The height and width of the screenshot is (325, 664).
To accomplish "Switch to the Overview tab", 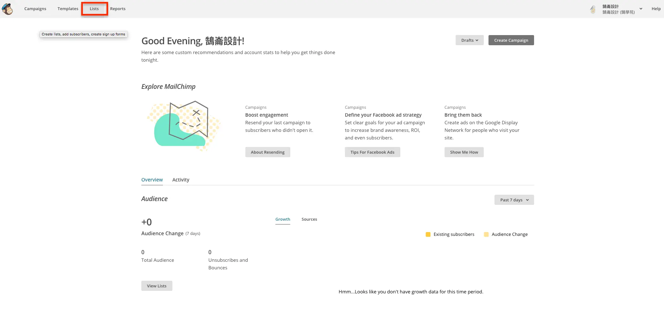I will coord(152,180).
